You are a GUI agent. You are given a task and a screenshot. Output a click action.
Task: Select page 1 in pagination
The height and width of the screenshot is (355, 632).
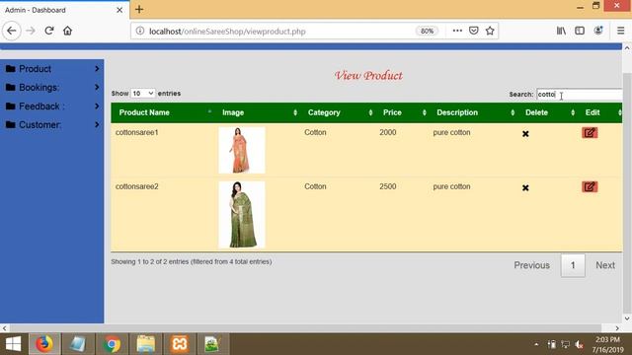tap(573, 265)
